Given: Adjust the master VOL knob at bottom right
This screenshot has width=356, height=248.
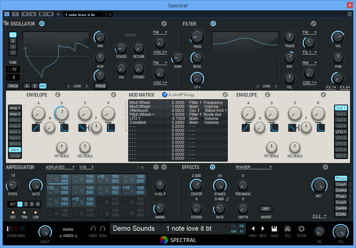Looking at the screenshot, I should 341,232.
